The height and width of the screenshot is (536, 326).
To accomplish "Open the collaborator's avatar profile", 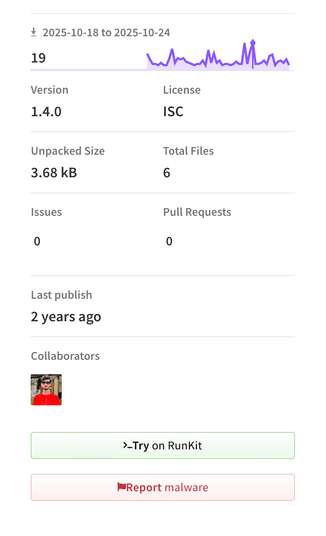I will click(x=46, y=390).
